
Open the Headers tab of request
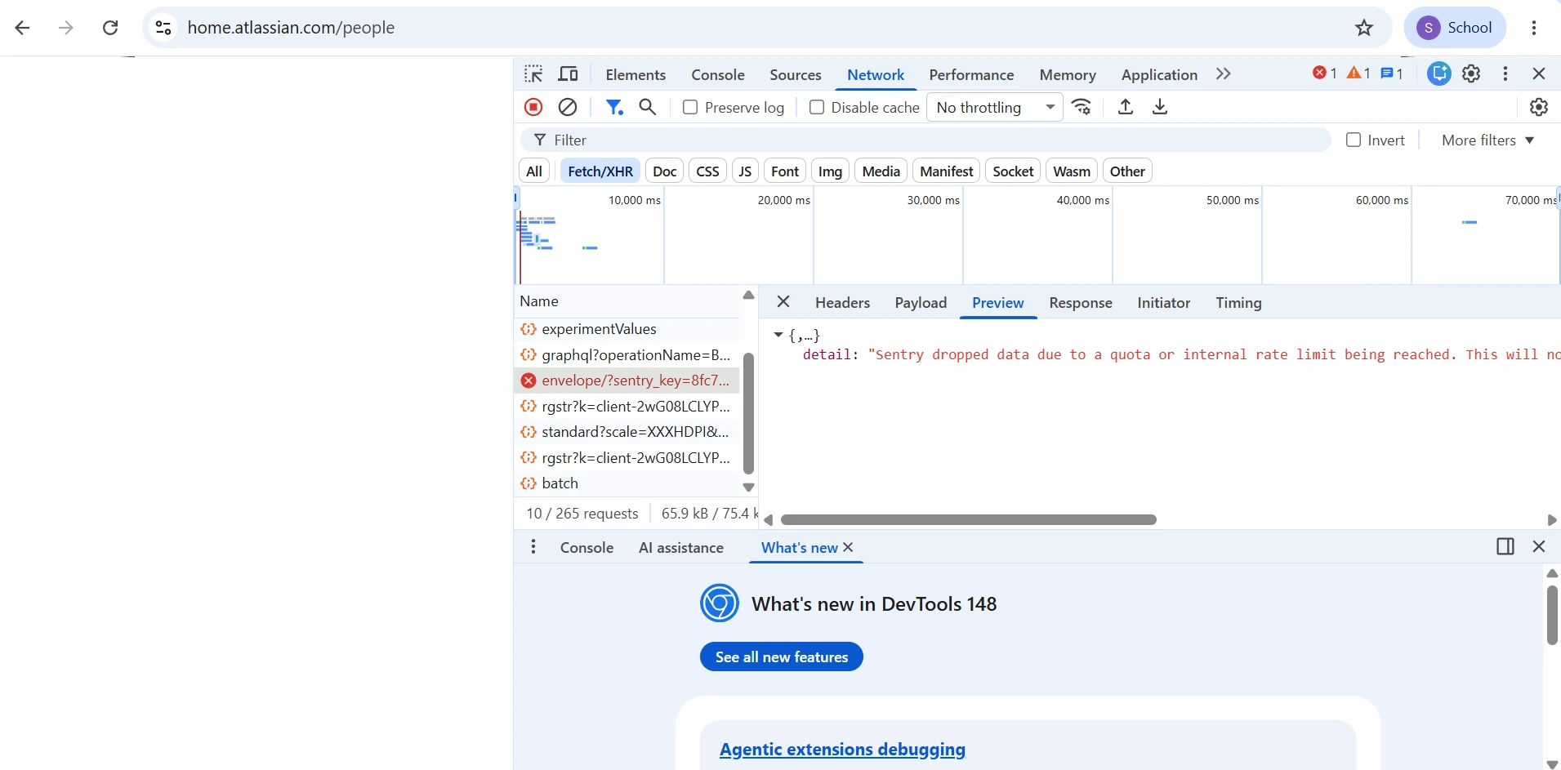[842, 303]
